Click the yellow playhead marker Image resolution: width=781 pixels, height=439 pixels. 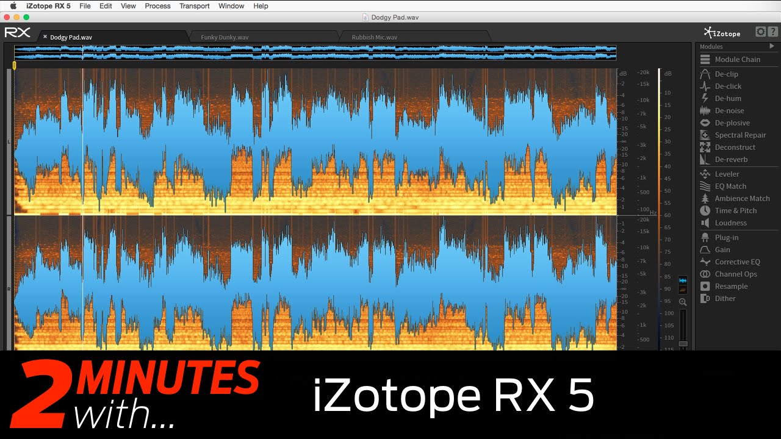click(x=15, y=65)
